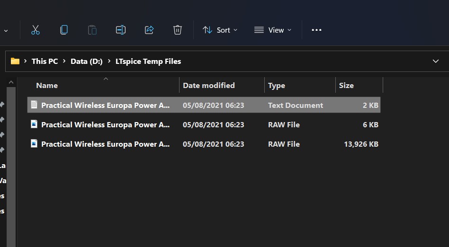This screenshot has width=449, height=247.
Task: Navigate to Data (D:) breadcrumb
Action: coord(87,61)
